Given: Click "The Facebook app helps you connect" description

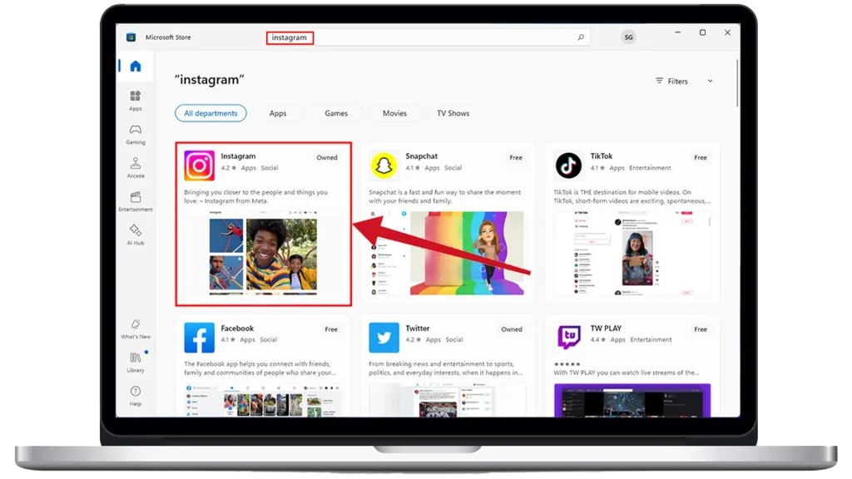Looking at the screenshot, I should tap(260, 368).
